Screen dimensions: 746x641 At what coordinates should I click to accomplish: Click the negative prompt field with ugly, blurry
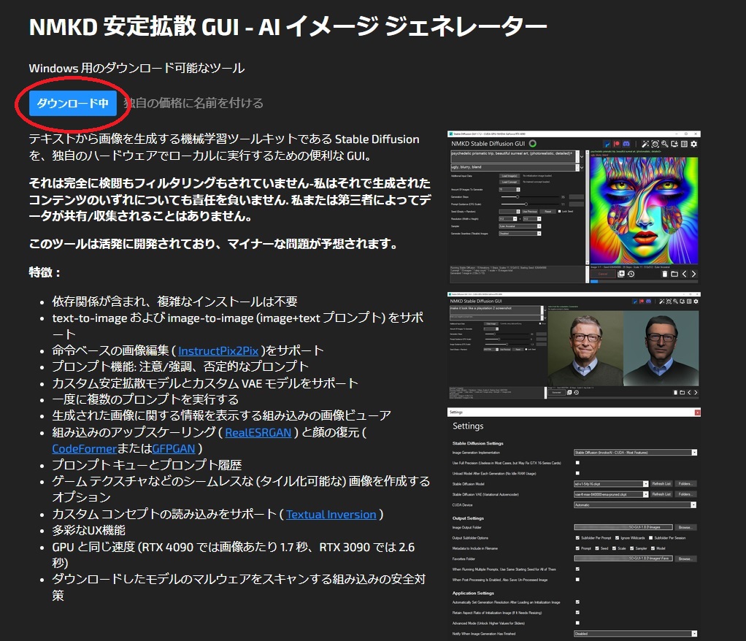[511, 167]
